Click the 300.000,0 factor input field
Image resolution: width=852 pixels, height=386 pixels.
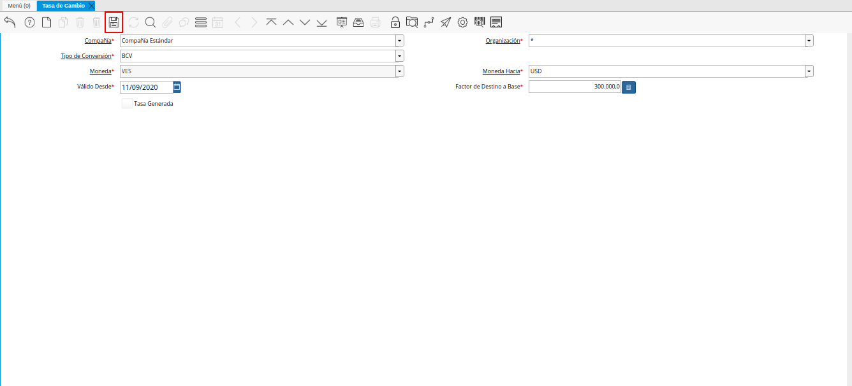pos(575,87)
